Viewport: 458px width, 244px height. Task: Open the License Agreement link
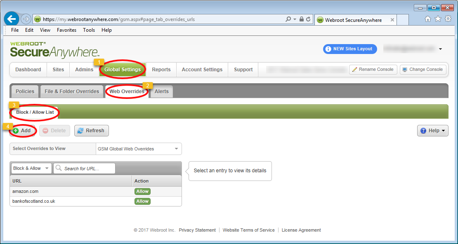(x=301, y=230)
